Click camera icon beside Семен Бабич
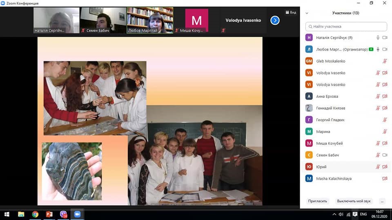Image resolution: width=392 pixels, height=220 pixels. (385, 155)
